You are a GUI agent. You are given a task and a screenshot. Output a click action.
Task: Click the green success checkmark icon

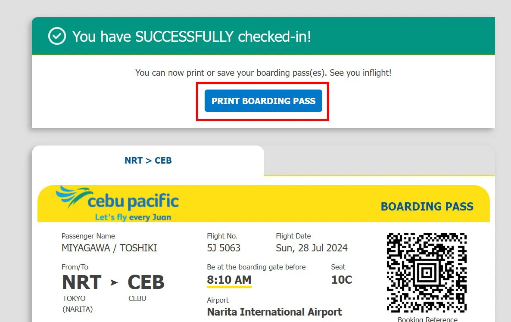click(57, 36)
